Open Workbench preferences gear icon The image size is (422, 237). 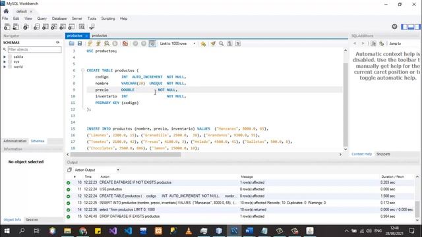pos(394,26)
